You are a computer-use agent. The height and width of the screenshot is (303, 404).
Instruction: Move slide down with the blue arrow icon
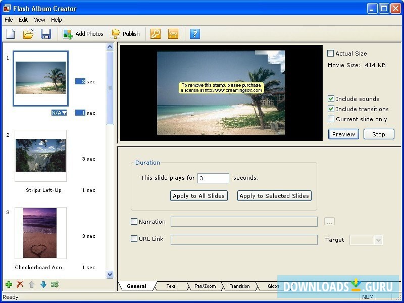click(43, 285)
